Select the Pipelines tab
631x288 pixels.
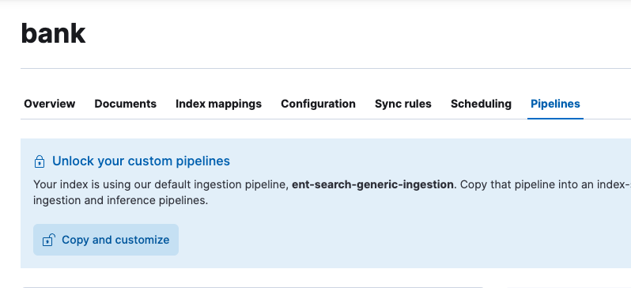(555, 104)
